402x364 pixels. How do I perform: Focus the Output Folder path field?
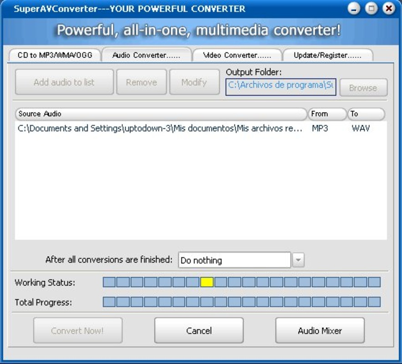pos(281,87)
